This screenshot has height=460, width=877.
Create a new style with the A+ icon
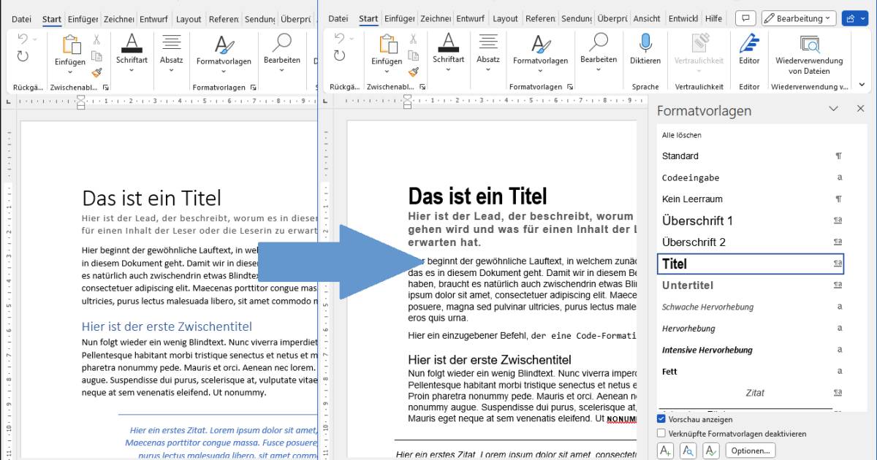(665, 450)
